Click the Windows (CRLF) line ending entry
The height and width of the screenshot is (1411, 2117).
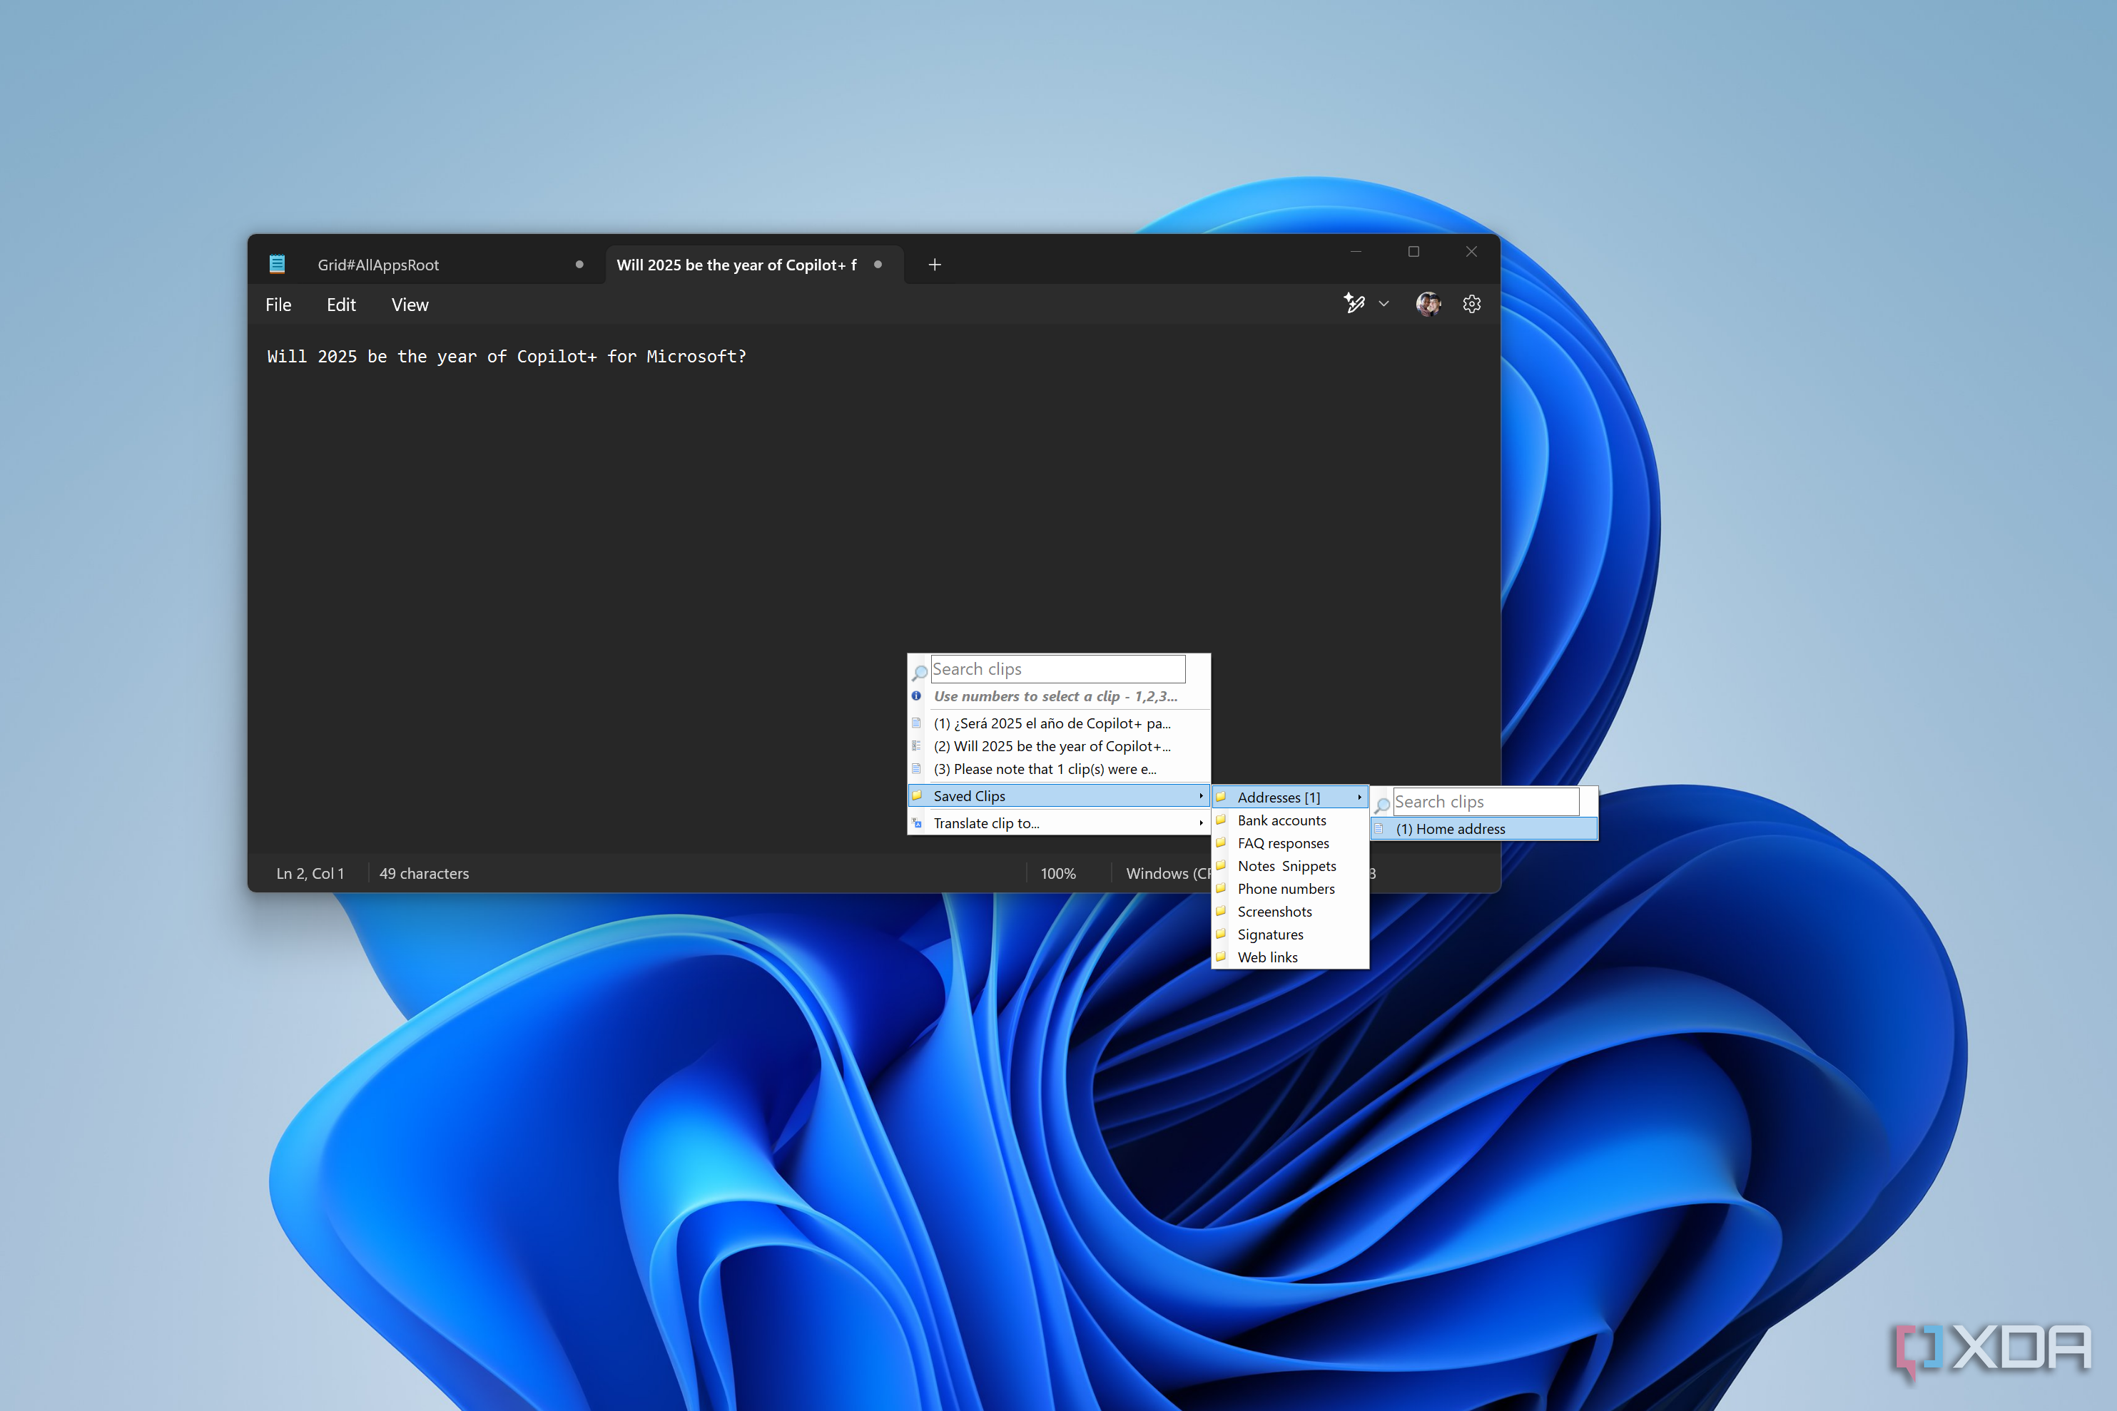1168,874
